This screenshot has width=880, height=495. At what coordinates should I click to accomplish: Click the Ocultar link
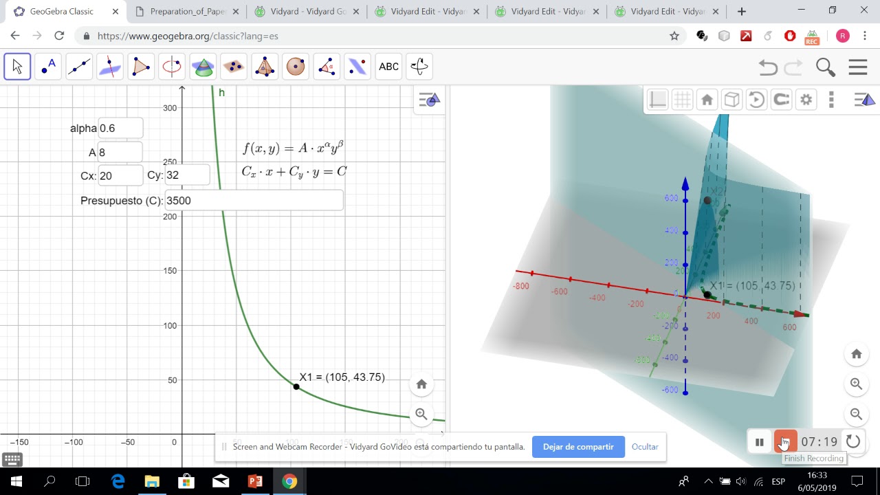coord(645,447)
